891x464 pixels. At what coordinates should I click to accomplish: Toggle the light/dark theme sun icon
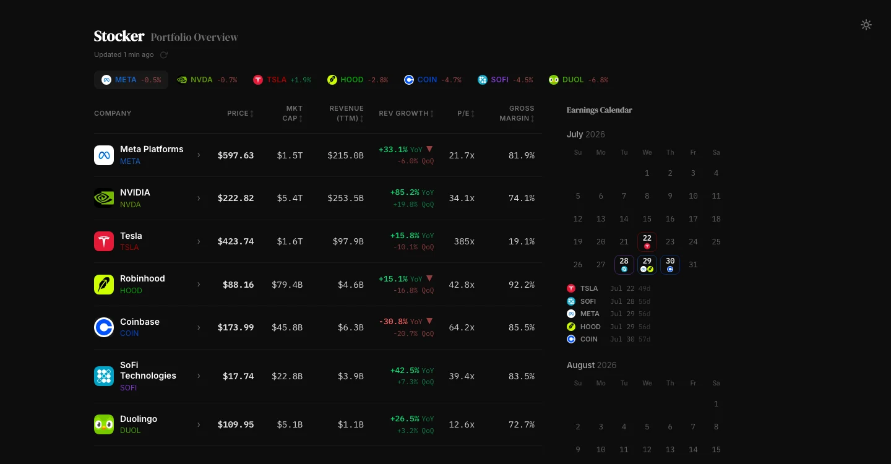coord(866,25)
